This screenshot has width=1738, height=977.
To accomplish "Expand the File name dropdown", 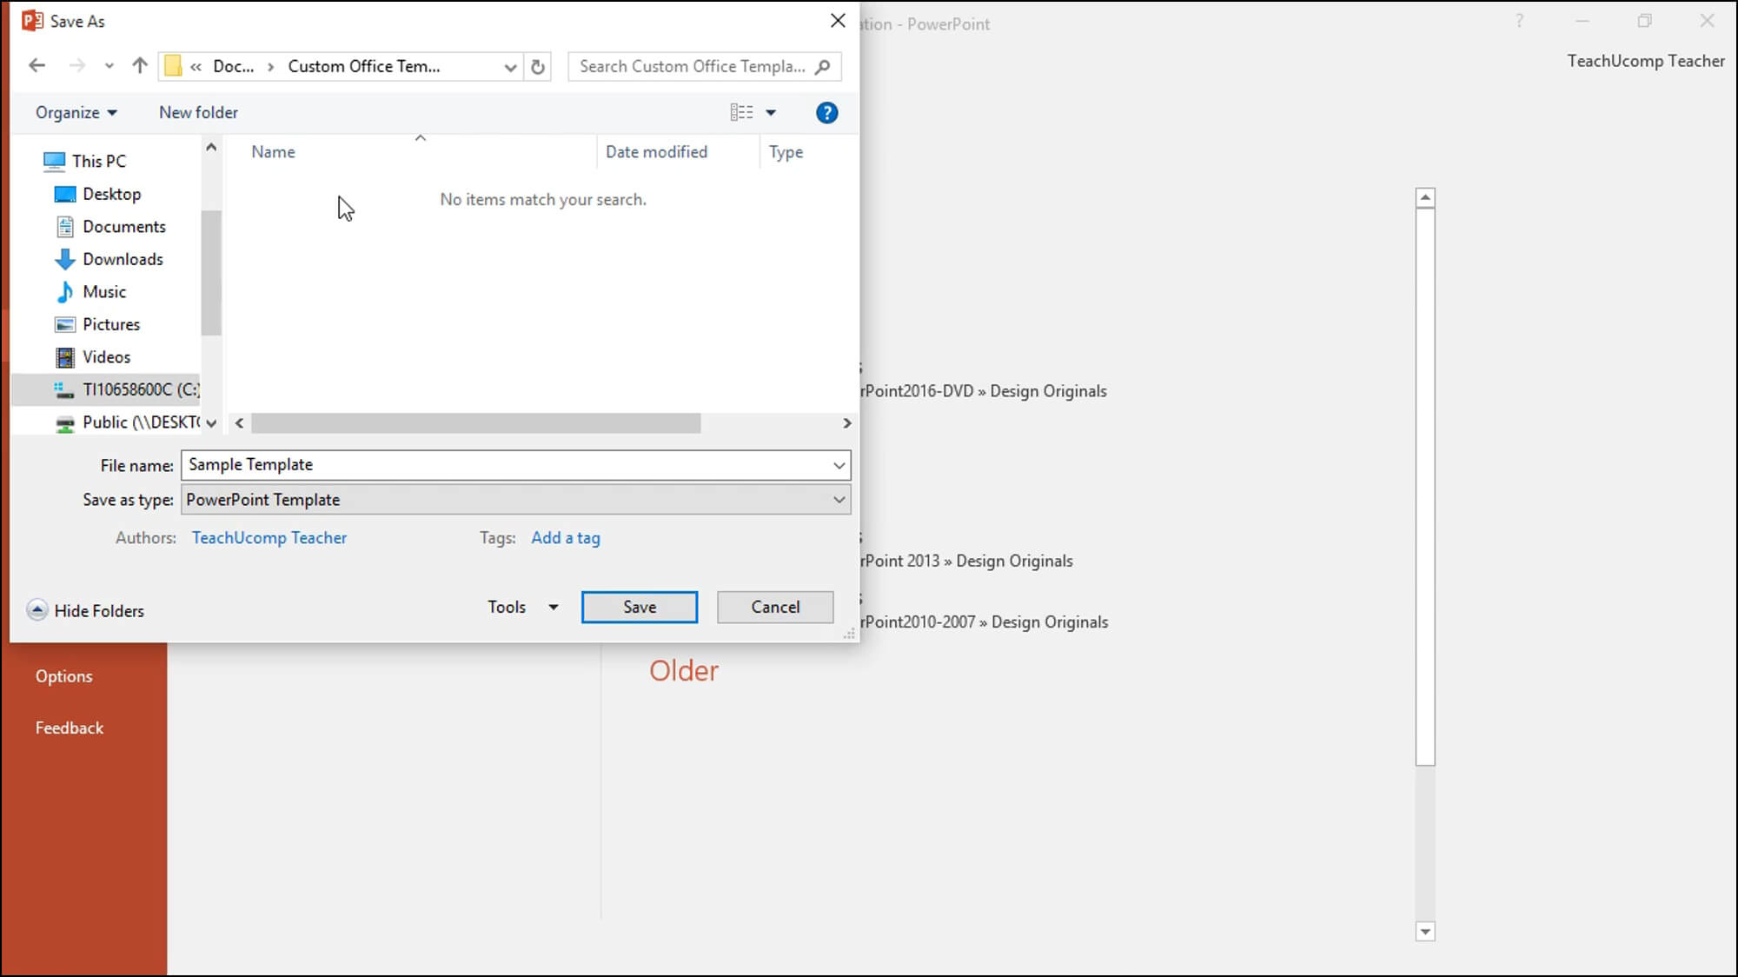I will click(x=839, y=465).
